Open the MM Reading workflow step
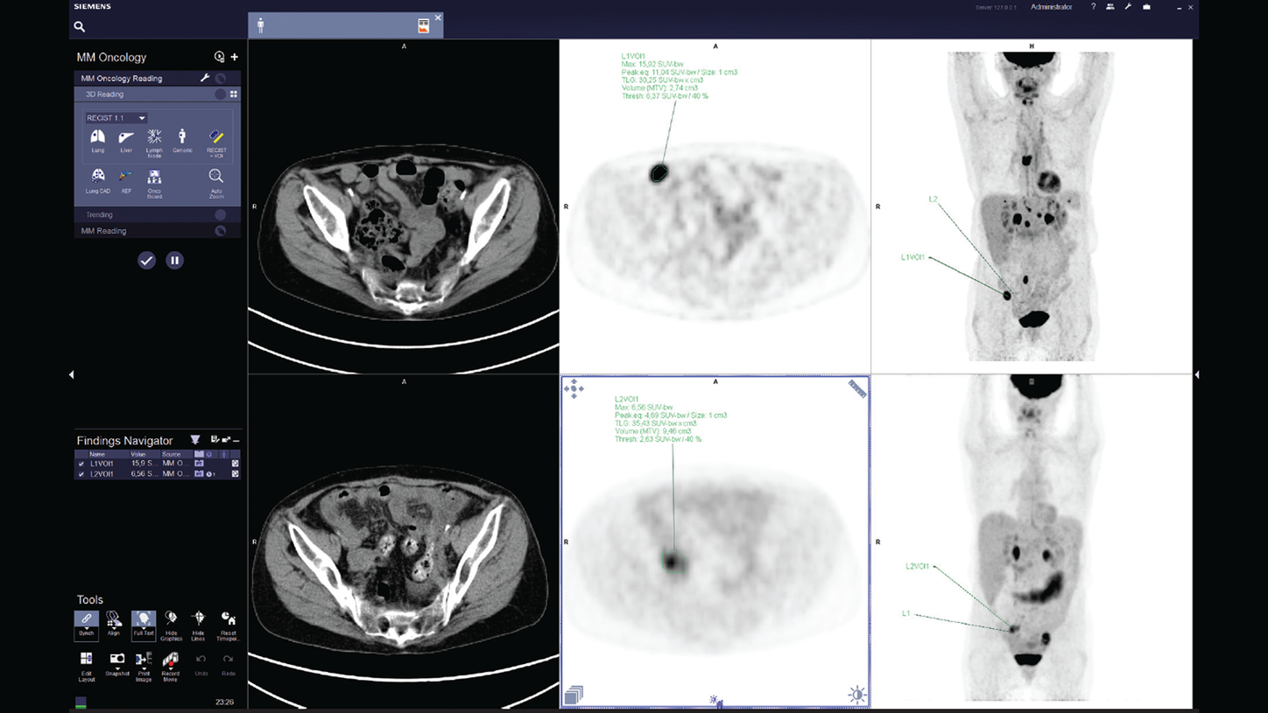 click(103, 231)
